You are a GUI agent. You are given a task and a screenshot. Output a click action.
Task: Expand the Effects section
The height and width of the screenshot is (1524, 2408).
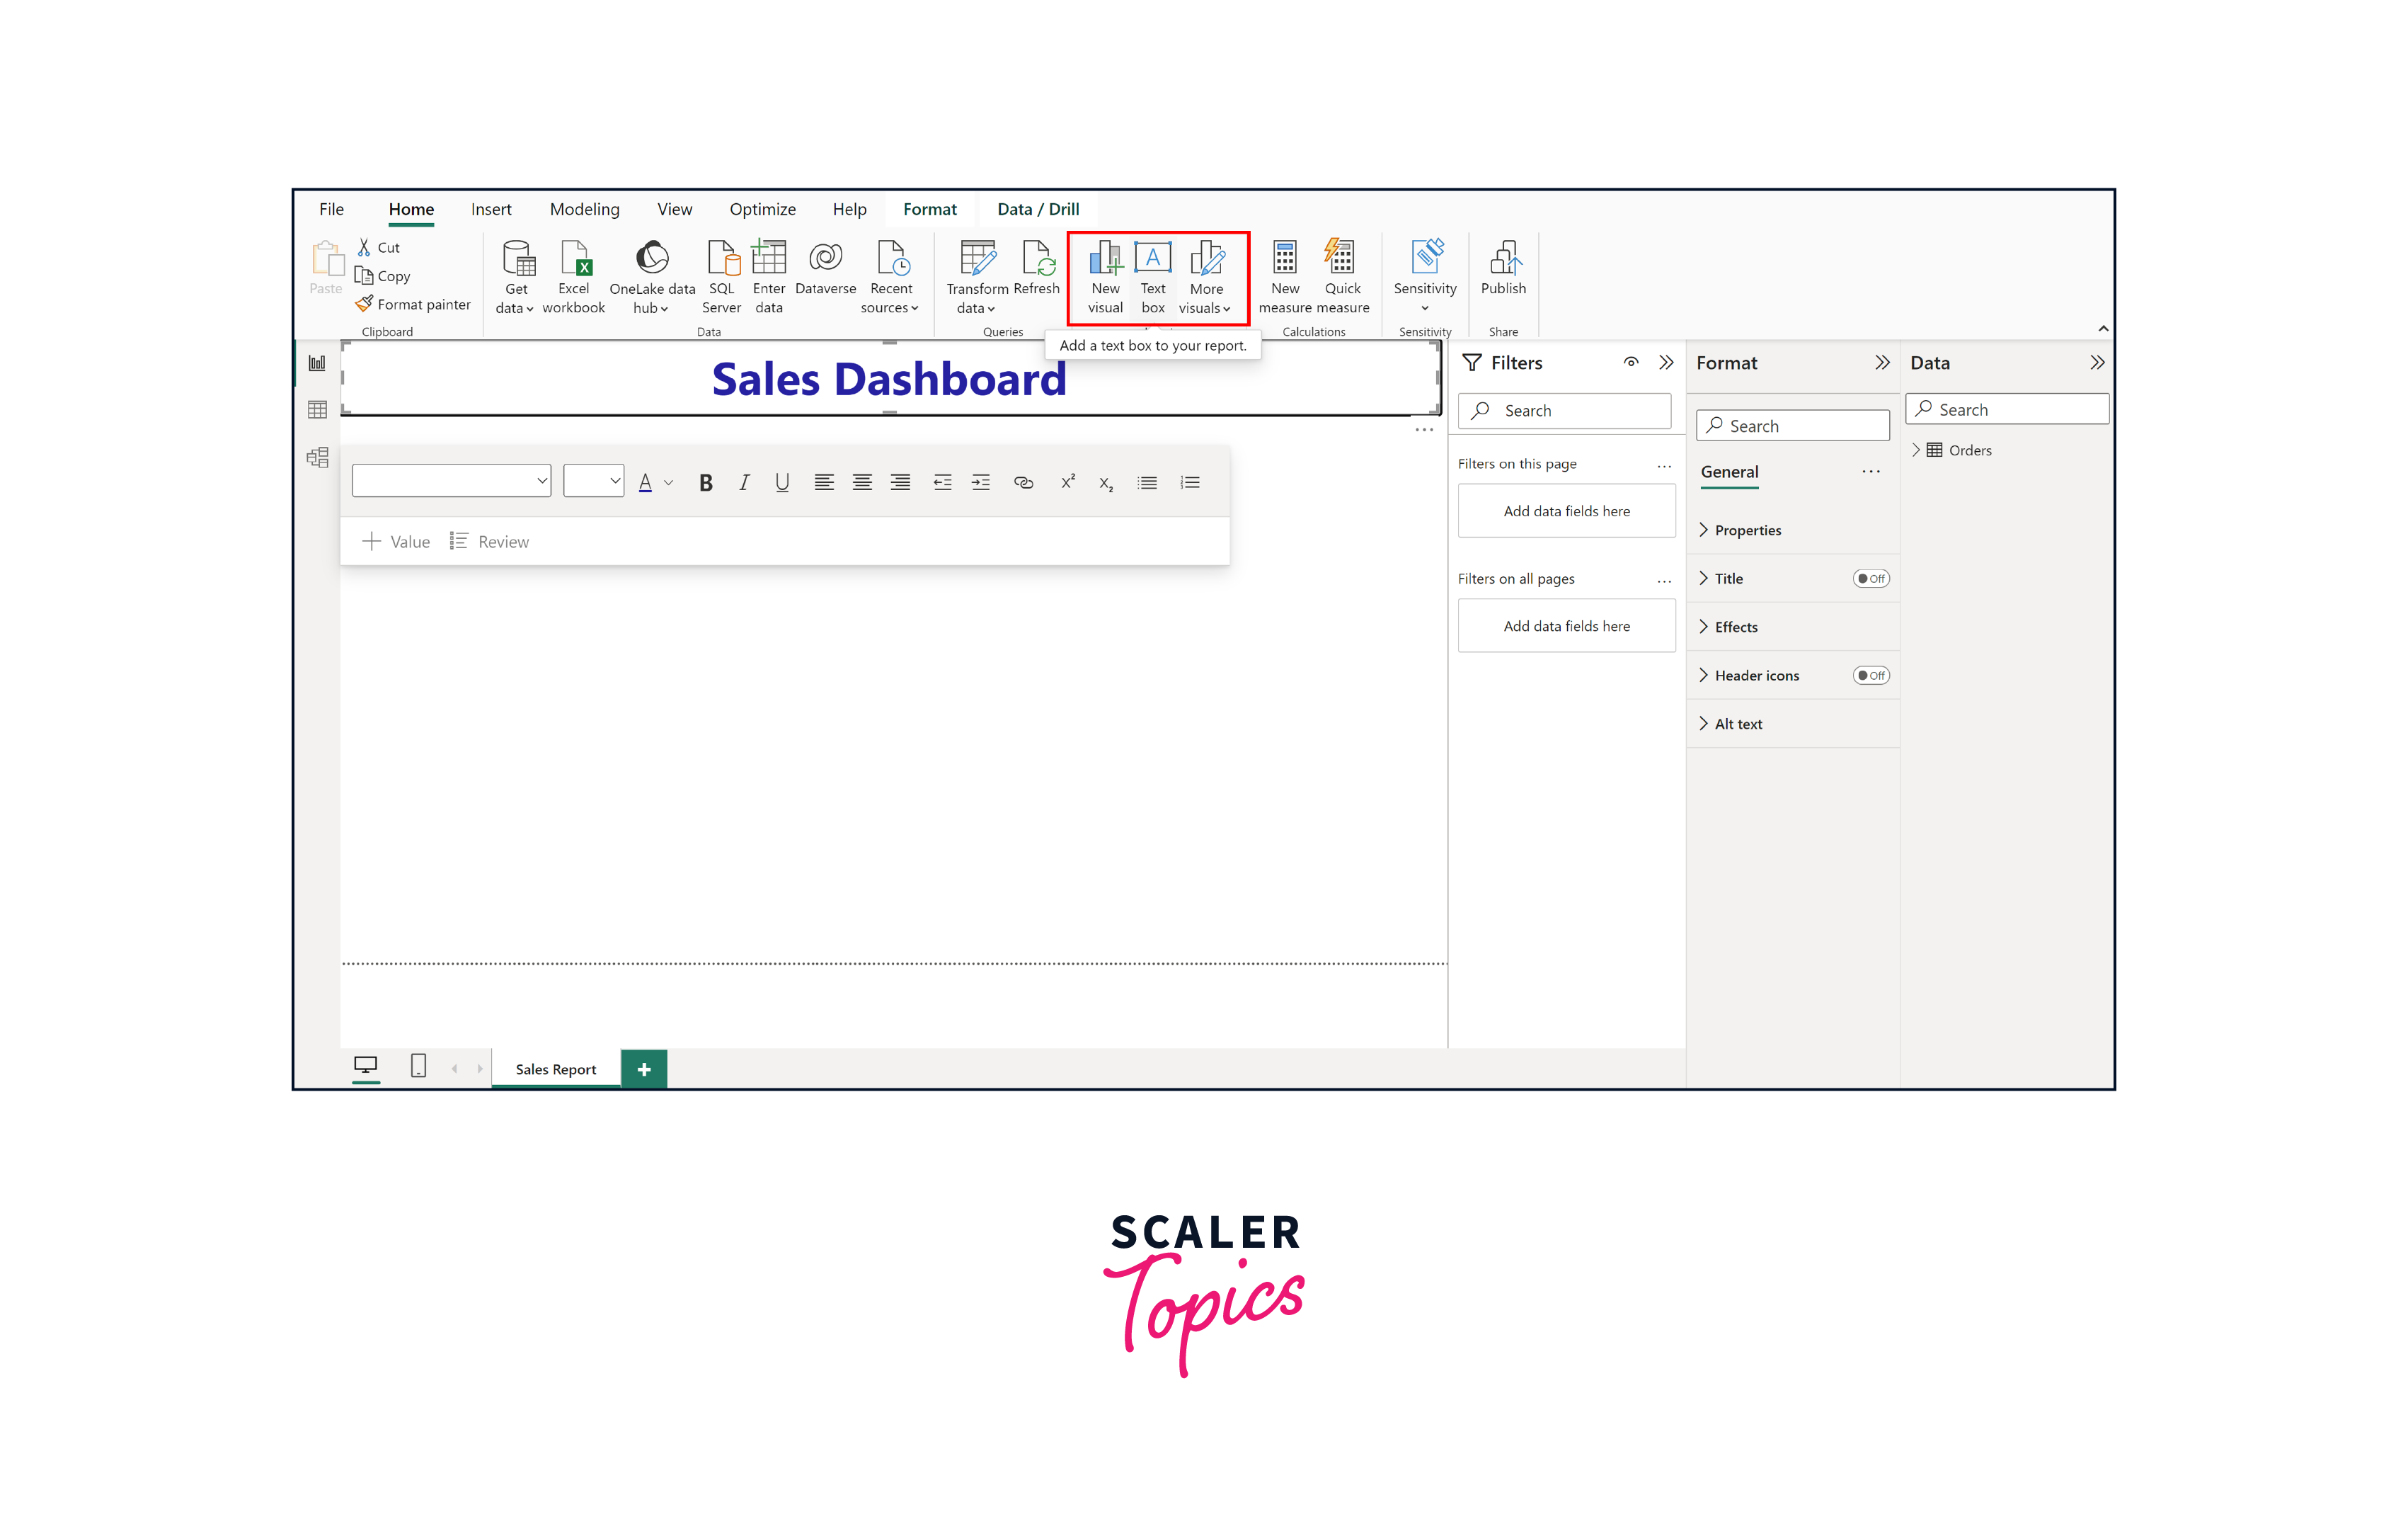(1735, 627)
